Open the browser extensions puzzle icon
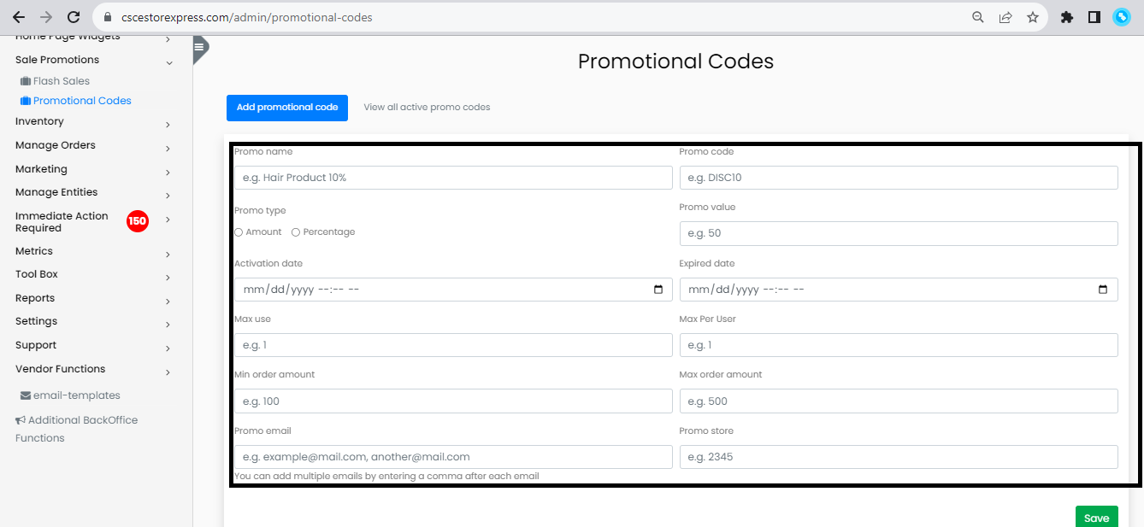The image size is (1144, 527). point(1066,17)
